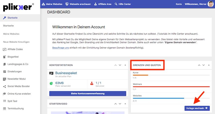Select Neue Website hinzufügen in the sidebar
The height and width of the screenshot is (114, 215).
16,42
